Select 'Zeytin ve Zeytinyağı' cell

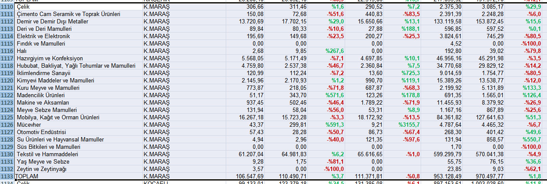79,169
